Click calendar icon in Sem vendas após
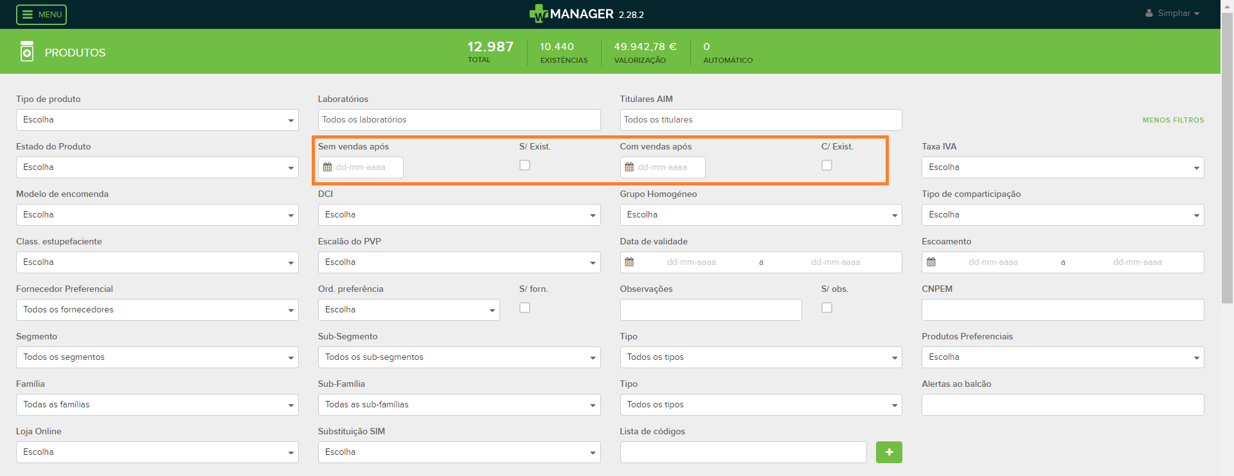The width and height of the screenshot is (1234, 476). (327, 167)
